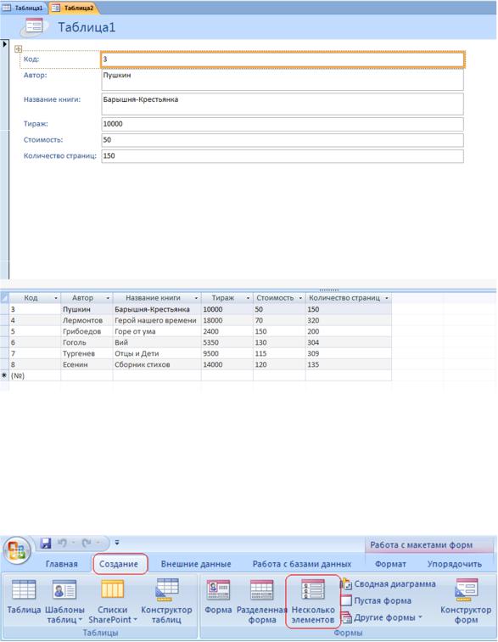Launch Конструктор таблиц

coord(166,601)
